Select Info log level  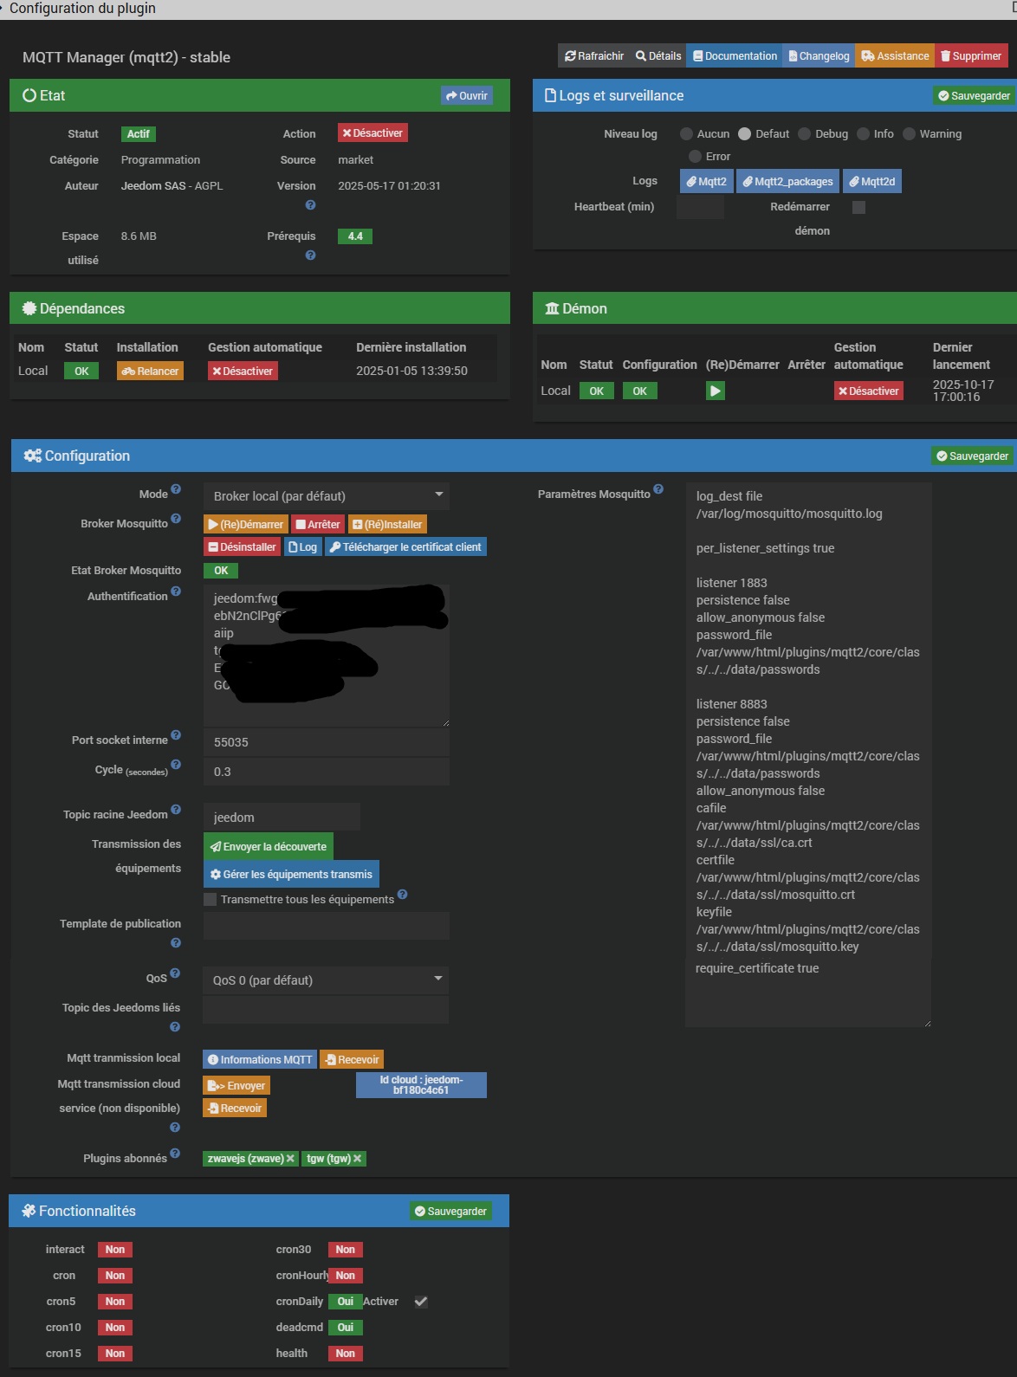pos(863,134)
